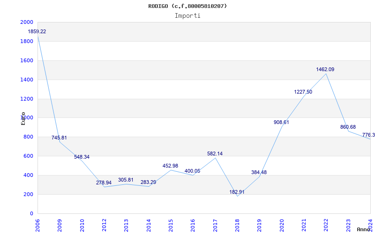
Task: Click the y-axis value 1400
Action: coord(27,80)
